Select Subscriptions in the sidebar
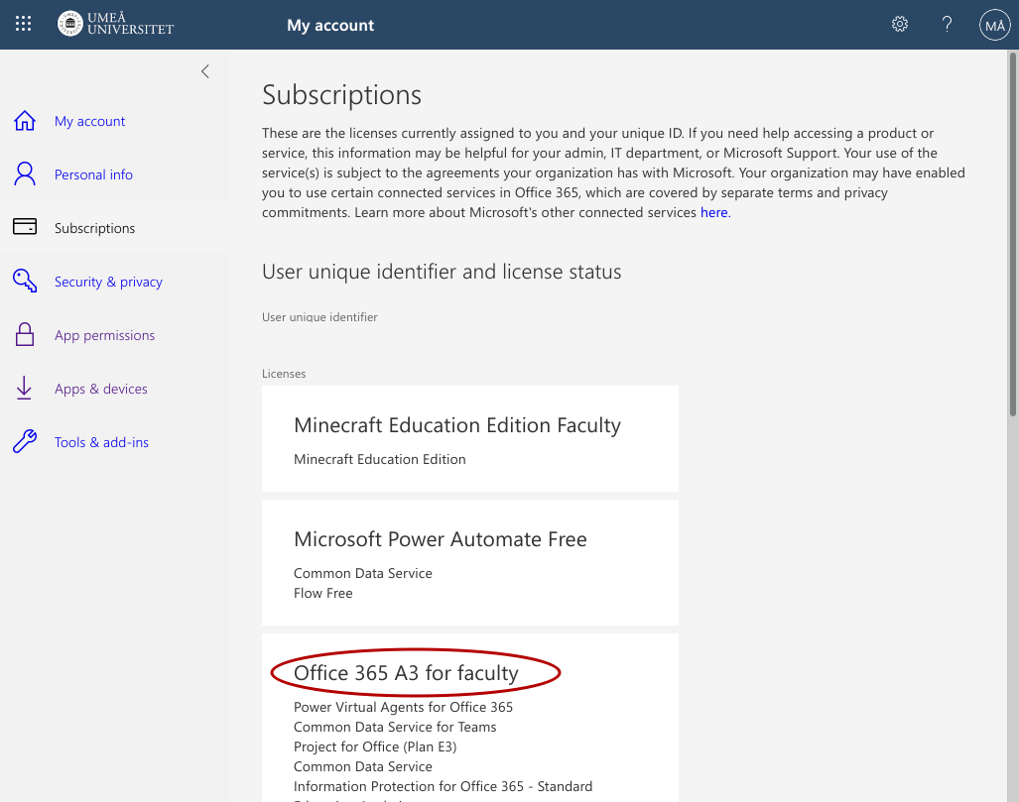 click(95, 228)
